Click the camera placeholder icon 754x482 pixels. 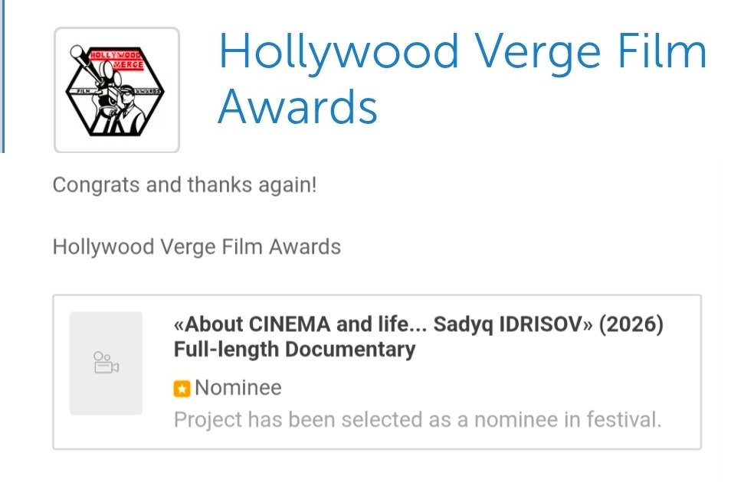click(x=106, y=363)
